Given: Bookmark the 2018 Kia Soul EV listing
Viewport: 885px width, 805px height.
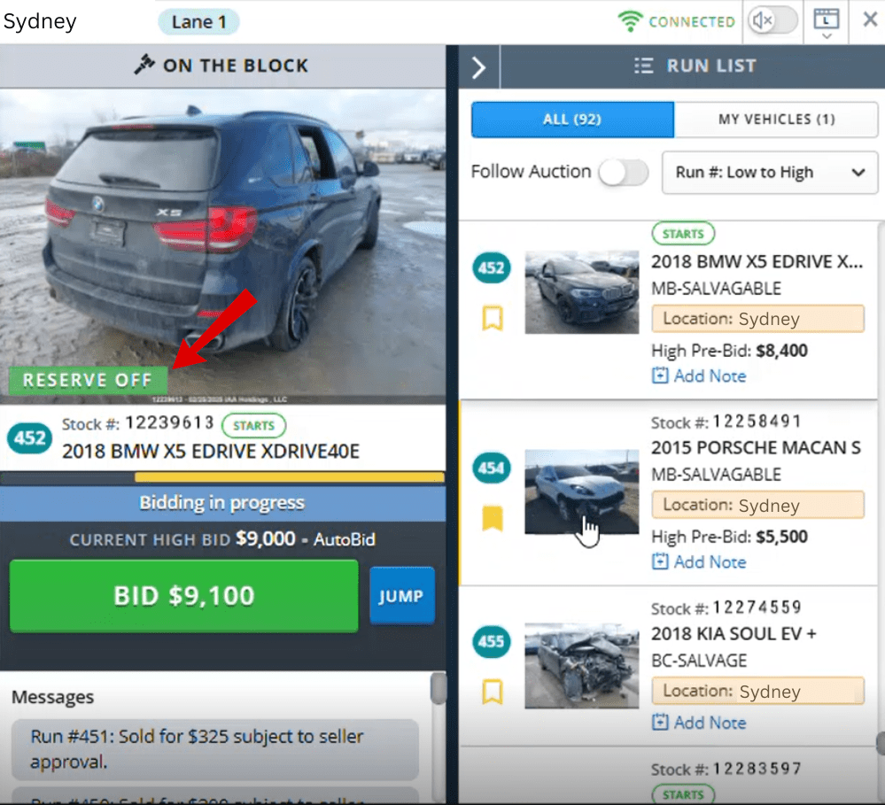Looking at the screenshot, I should point(493,691).
